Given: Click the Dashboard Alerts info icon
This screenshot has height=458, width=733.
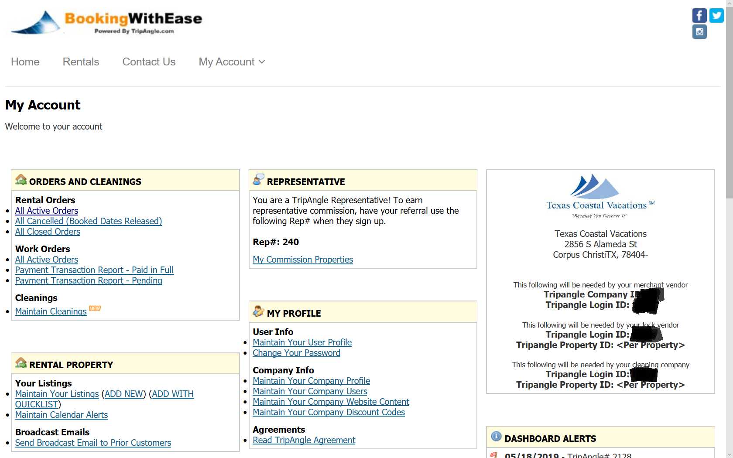Looking at the screenshot, I should (x=496, y=436).
